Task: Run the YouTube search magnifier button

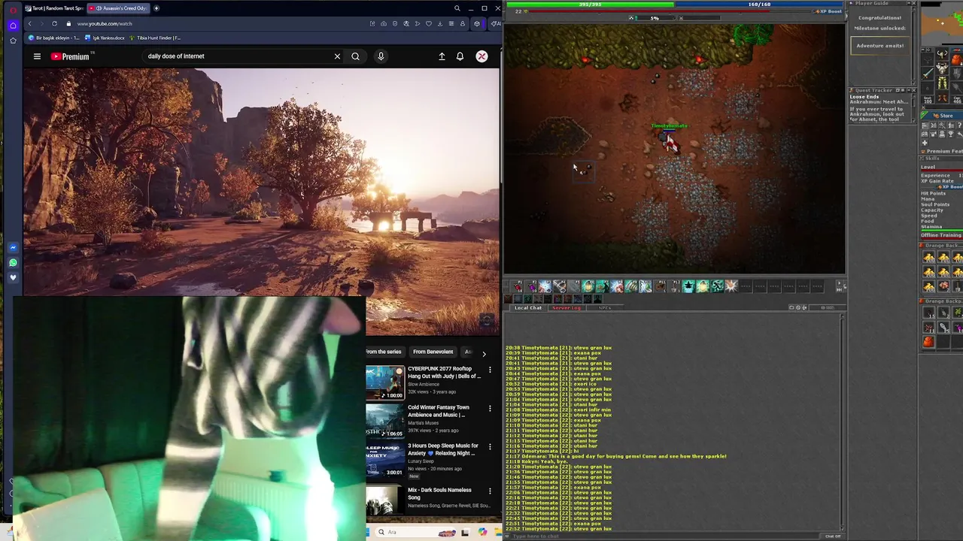Action: [355, 56]
